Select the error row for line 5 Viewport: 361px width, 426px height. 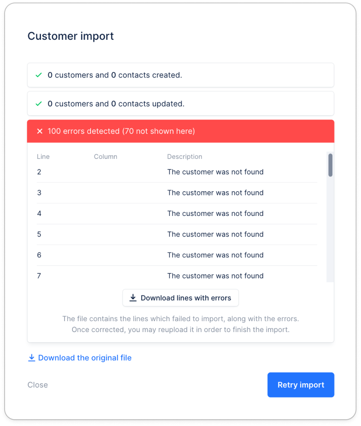[177, 234]
